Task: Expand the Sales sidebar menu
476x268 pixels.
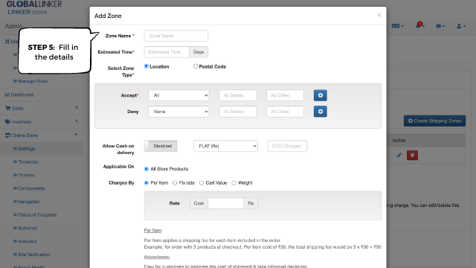Action: pos(42,108)
